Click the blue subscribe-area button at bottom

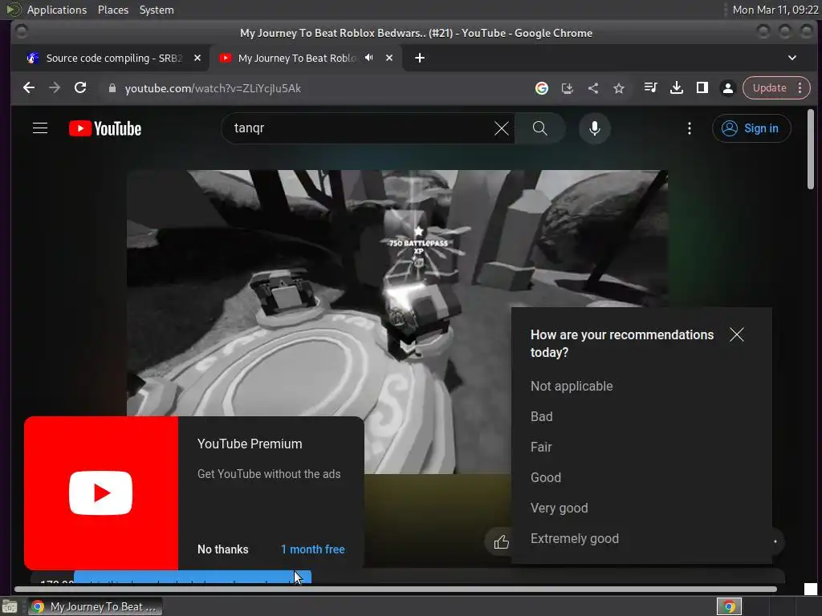point(193,577)
